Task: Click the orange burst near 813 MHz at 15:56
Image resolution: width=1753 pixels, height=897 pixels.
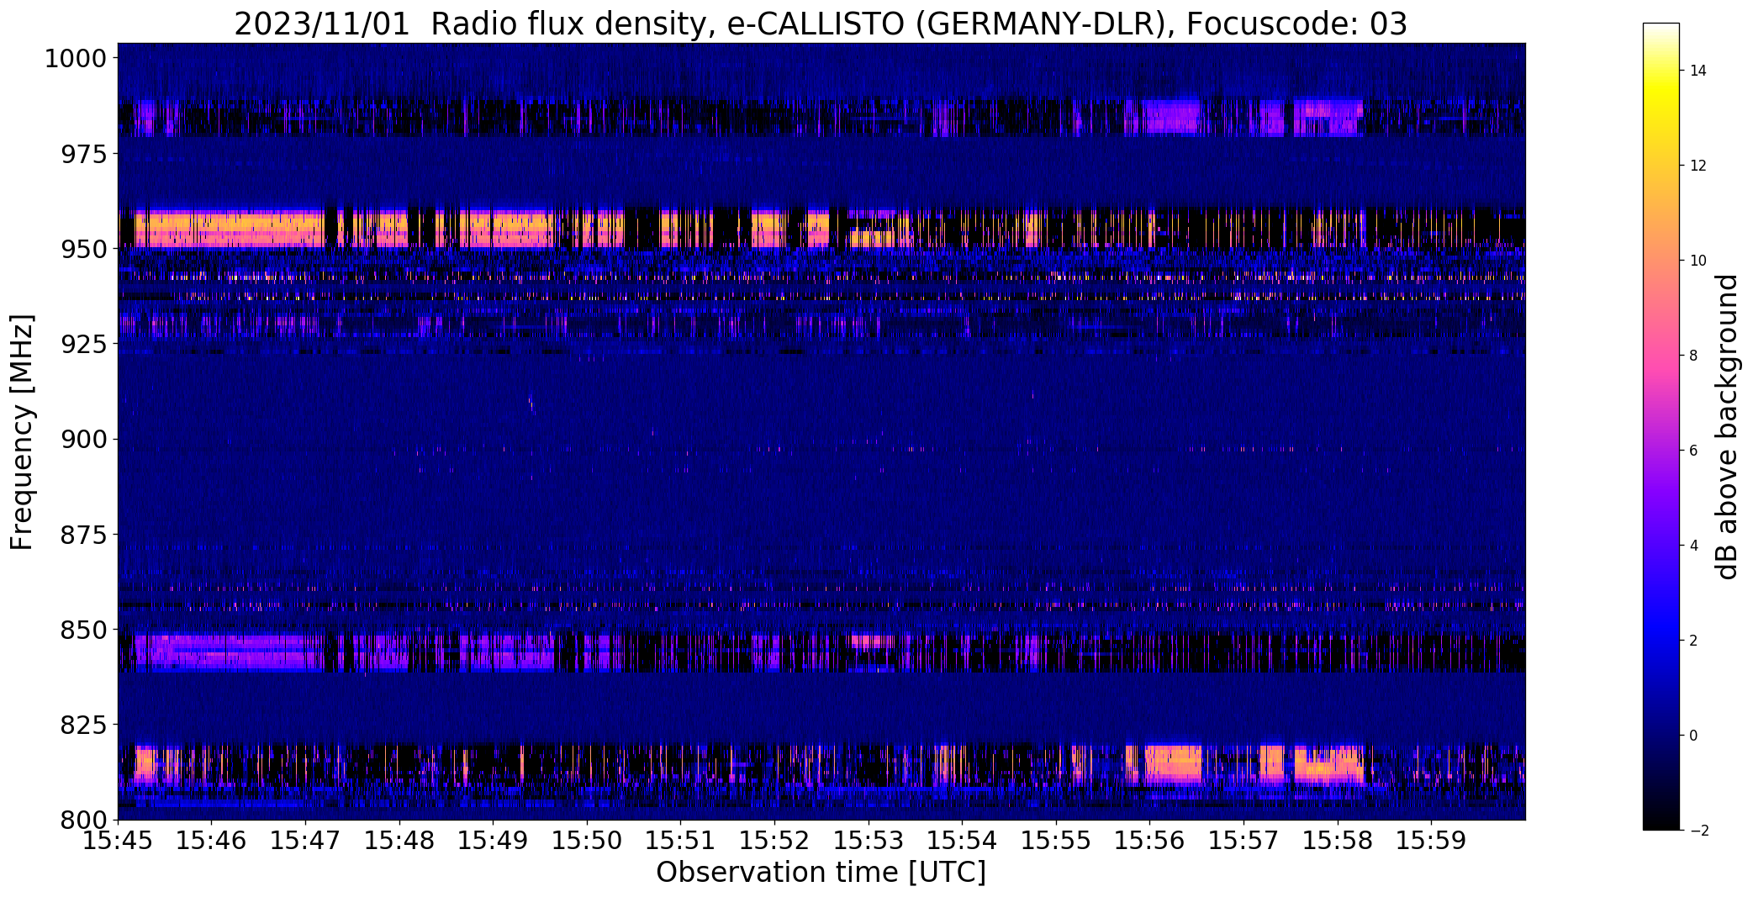Action: 1173,763
